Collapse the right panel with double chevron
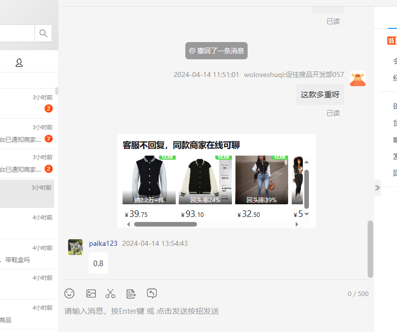 [x=378, y=188]
